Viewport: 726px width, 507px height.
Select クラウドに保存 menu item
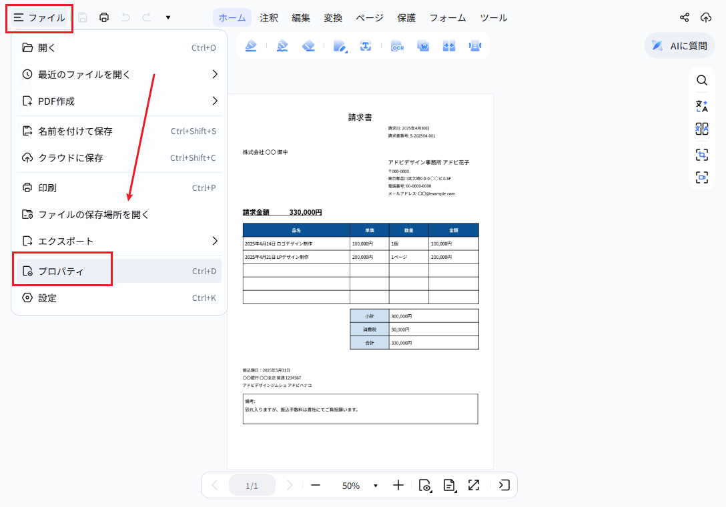point(119,158)
